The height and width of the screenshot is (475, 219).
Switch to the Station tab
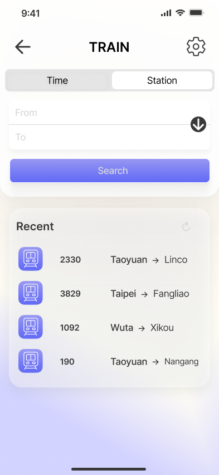(162, 80)
